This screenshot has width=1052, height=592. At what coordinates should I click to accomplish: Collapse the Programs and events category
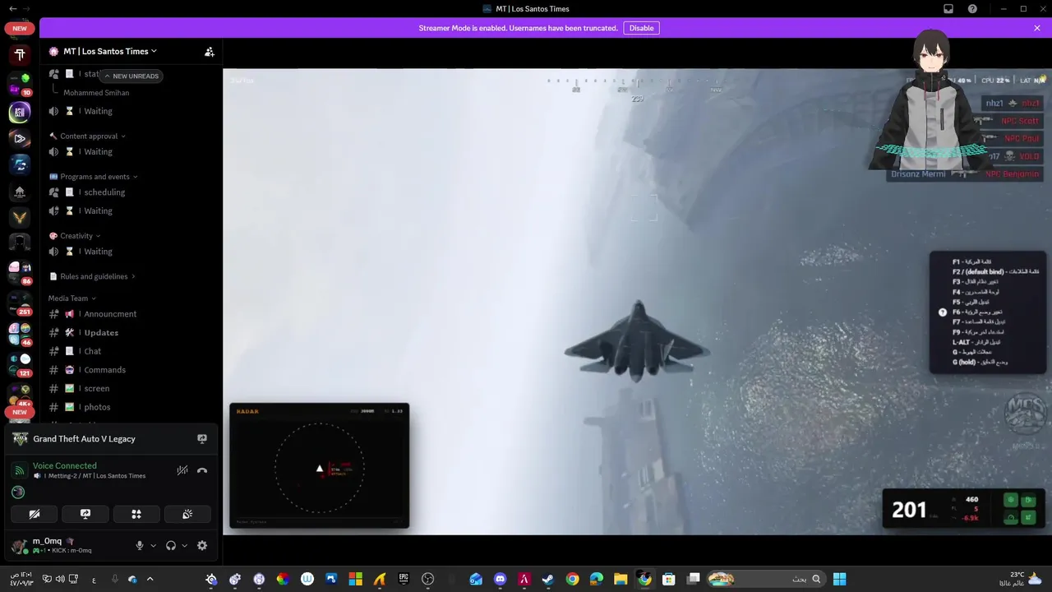94,177
